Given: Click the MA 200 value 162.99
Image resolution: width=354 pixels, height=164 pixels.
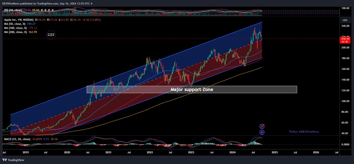Looking at the screenshot, I should point(32,32).
